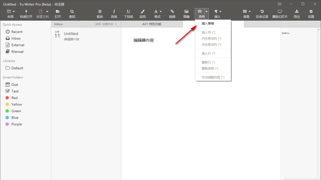Click the 打开 folder icon

click(x=58, y=11)
